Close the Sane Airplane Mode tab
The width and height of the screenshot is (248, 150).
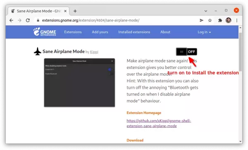point(65,11)
